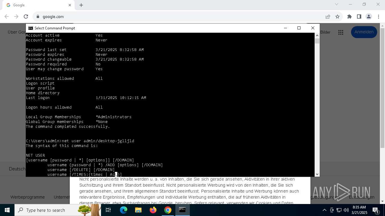Image resolution: width=385 pixels, height=216 pixels.
Task: Close the Command Prompt window
Action: pos(313,28)
